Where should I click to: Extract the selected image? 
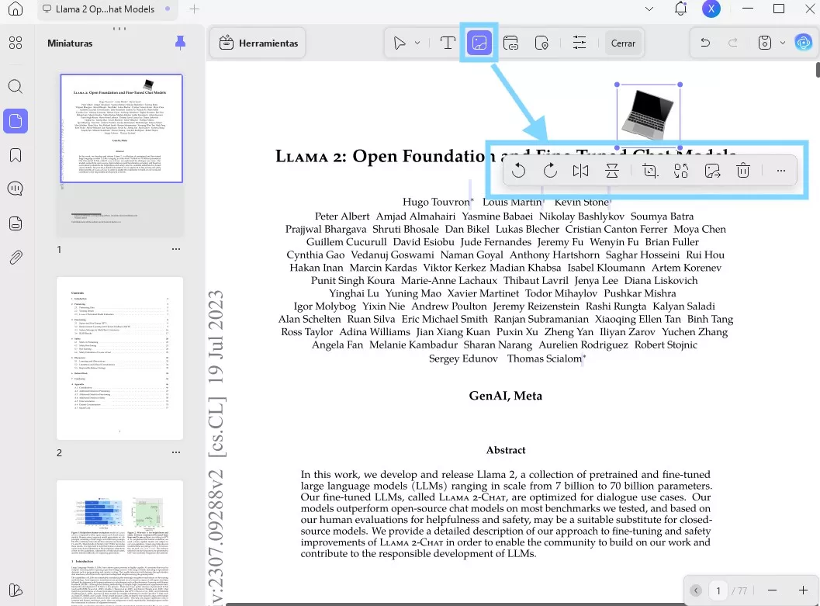(712, 171)
